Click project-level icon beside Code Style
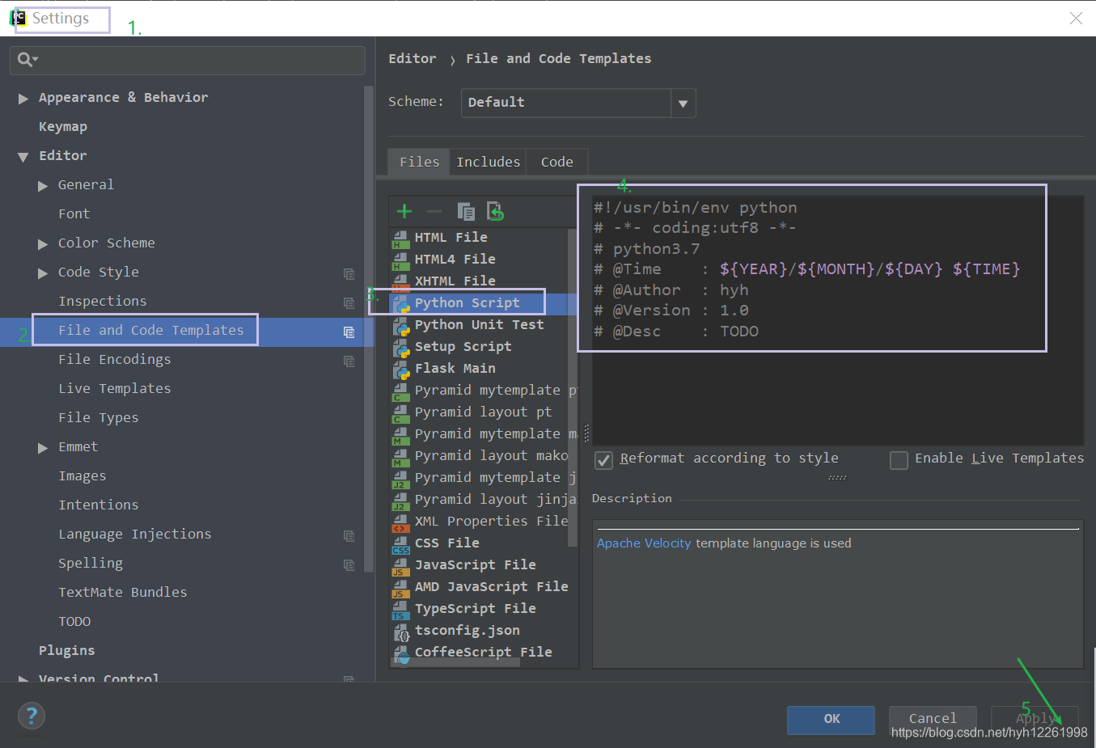This screenshot has height=748, width=1096. click(349, 273)
